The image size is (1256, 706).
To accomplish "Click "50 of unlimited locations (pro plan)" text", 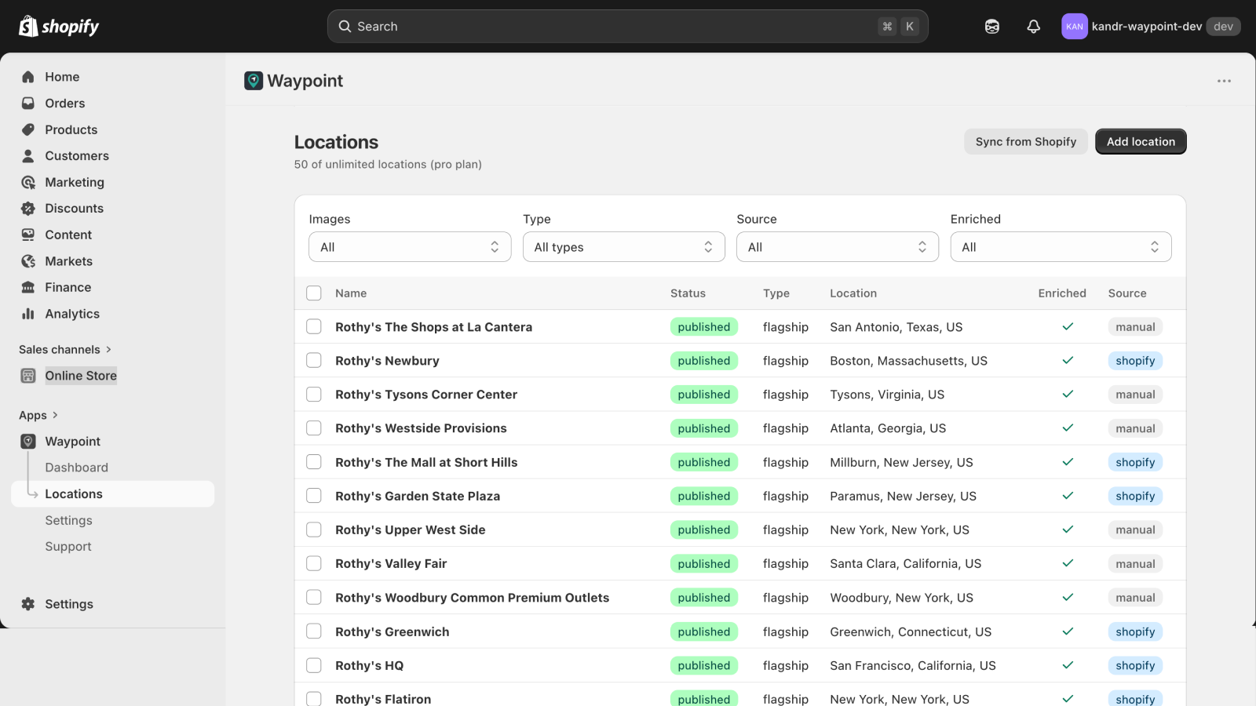I will [388, 165].
